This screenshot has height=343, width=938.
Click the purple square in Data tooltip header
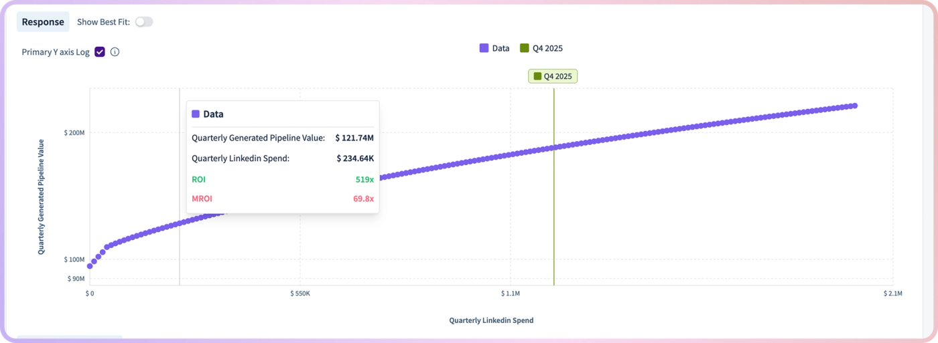196,114
